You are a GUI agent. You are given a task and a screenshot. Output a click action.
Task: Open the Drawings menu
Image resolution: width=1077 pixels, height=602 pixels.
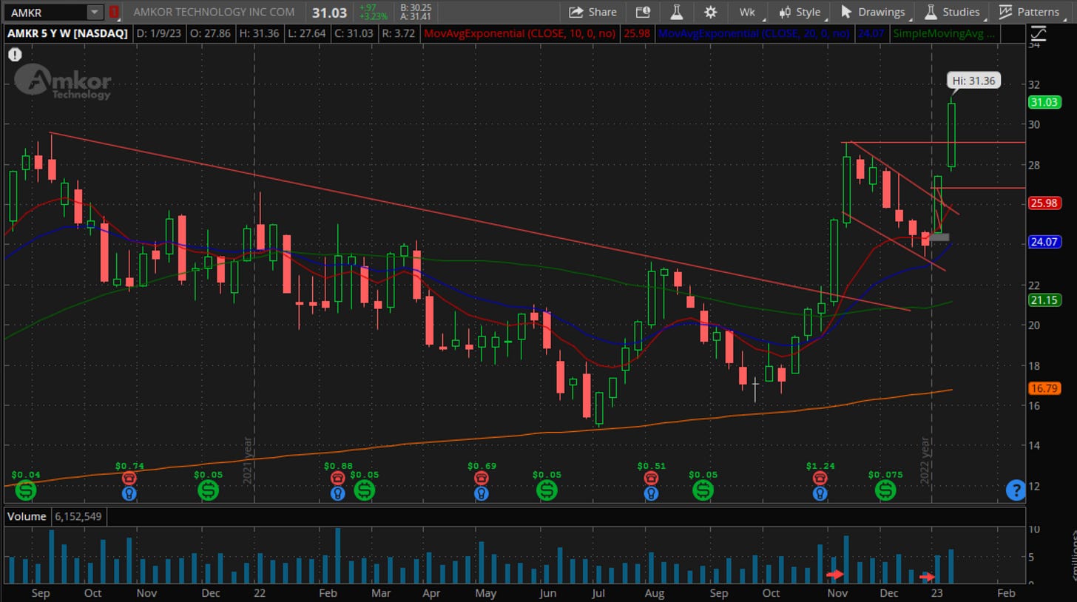coord(873,12)
